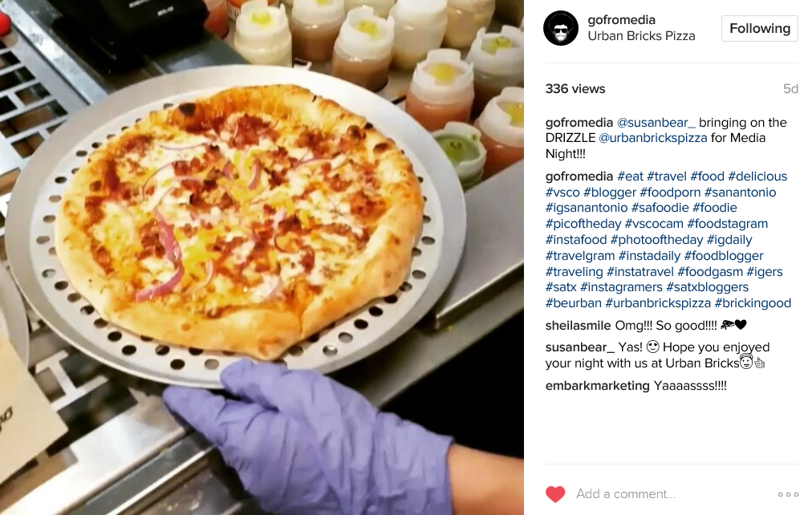Viewport: 804px width, 515px height.
Task: Open embarkmarketing commenter profile
Action: tap(597, 386)
